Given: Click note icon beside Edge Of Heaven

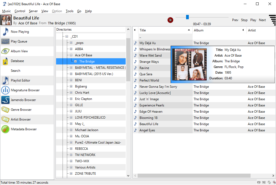Looking at the screenshot, I should click(135, 112).
